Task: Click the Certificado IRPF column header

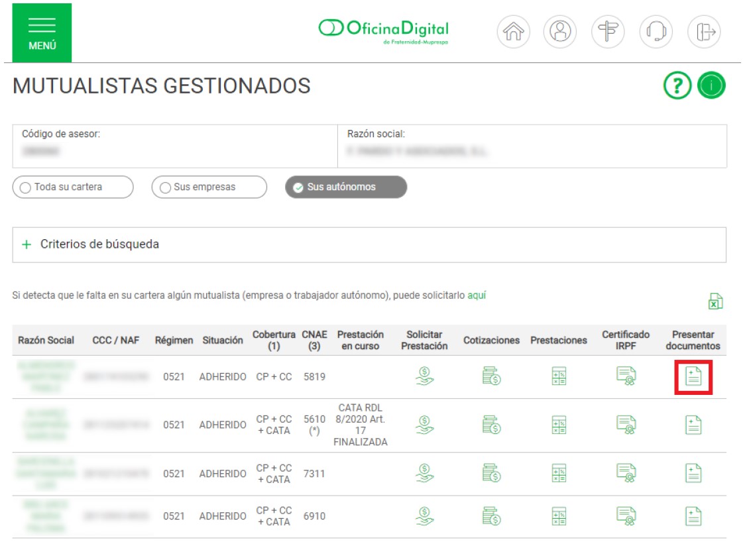Action: (x=626, y=340)
